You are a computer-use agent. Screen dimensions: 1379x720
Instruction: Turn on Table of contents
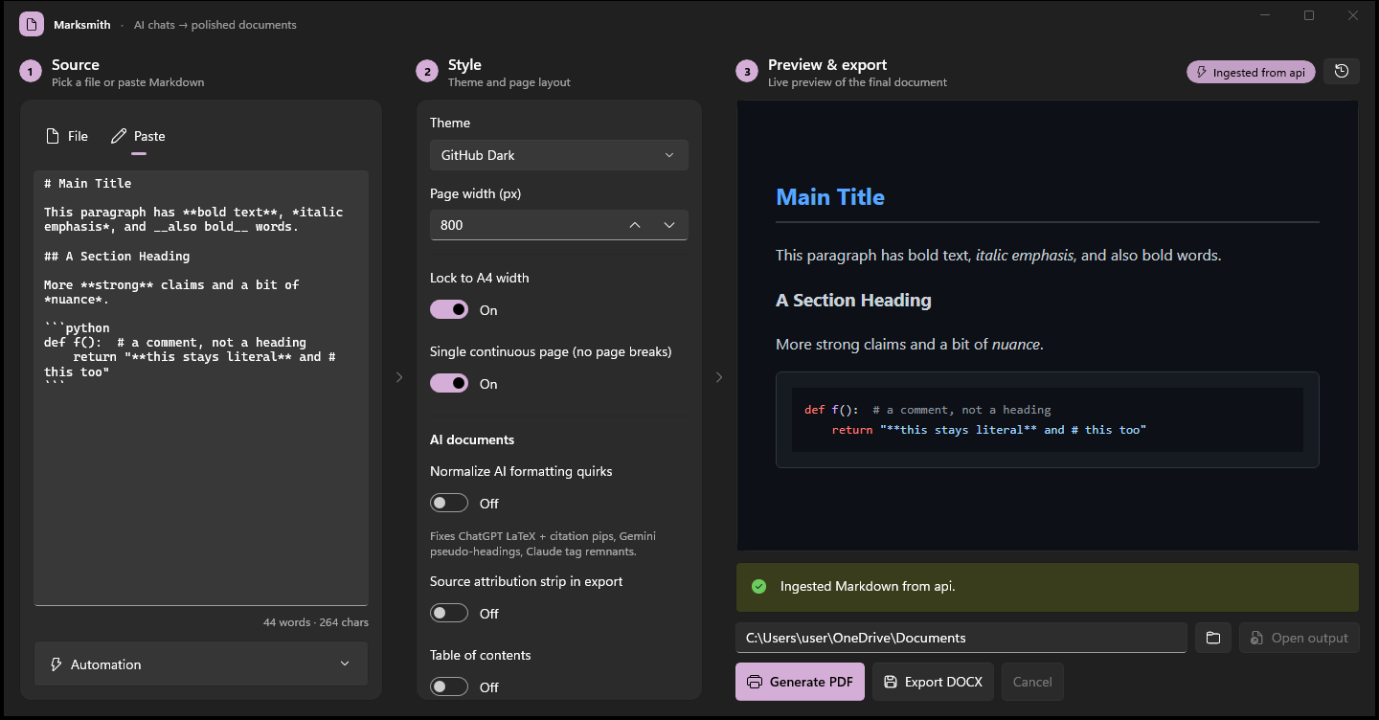449,686
